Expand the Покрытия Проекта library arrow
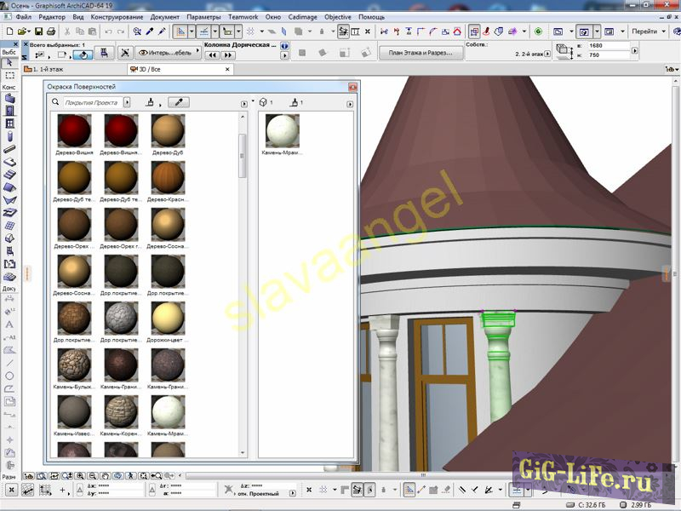681x511 pixels. tap(127, 102)
